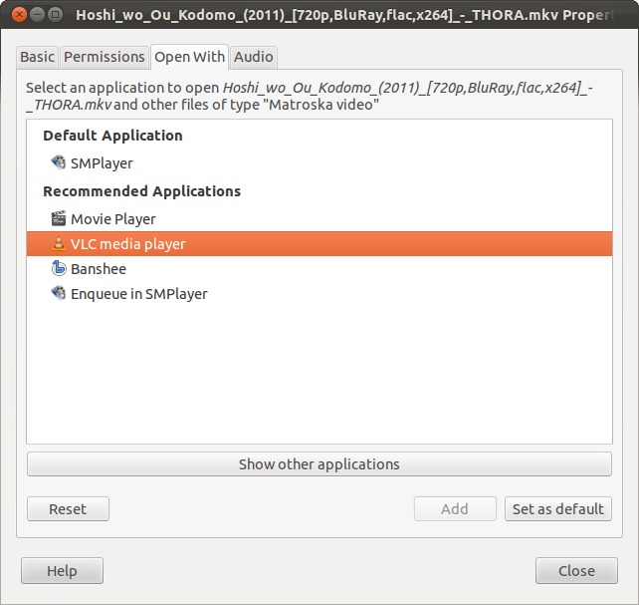Click the Recommended Applications heading
The image size is (639, 605).
point(141,191)
